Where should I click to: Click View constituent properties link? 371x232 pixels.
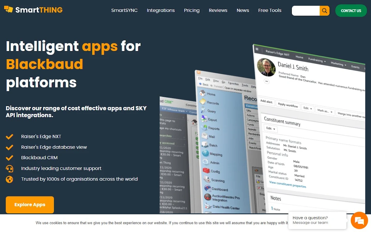pyautogui.click(x=288, y=184)
